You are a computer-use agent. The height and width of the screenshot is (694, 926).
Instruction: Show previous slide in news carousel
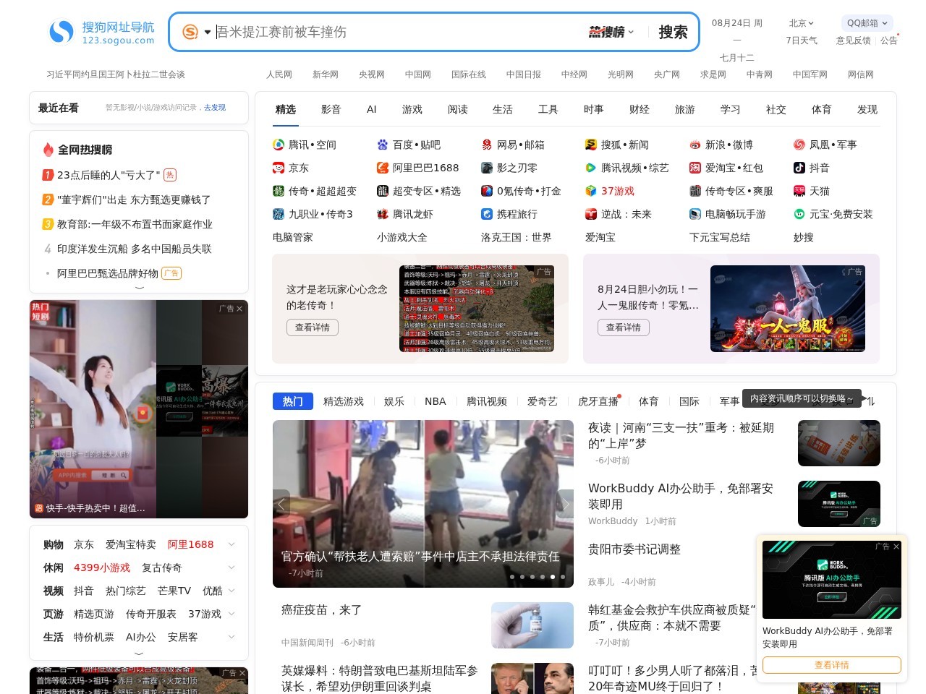pos(281,504)
